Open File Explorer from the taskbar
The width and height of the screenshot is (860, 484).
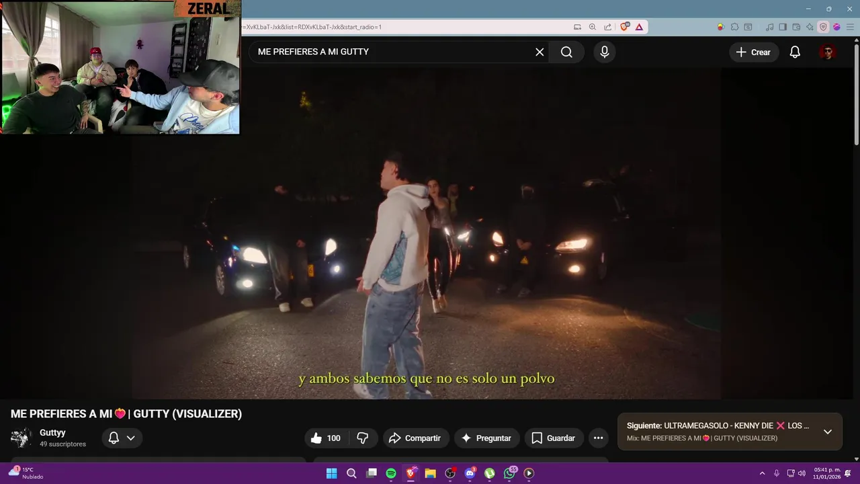click(x=430, y=473)
